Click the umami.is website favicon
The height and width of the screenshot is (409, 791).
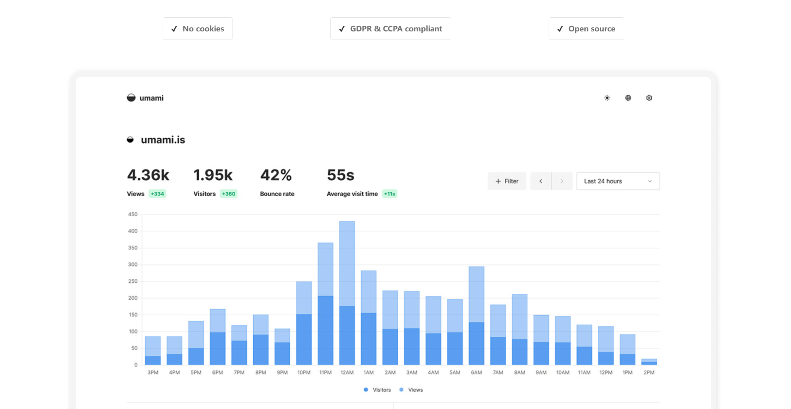130,140
